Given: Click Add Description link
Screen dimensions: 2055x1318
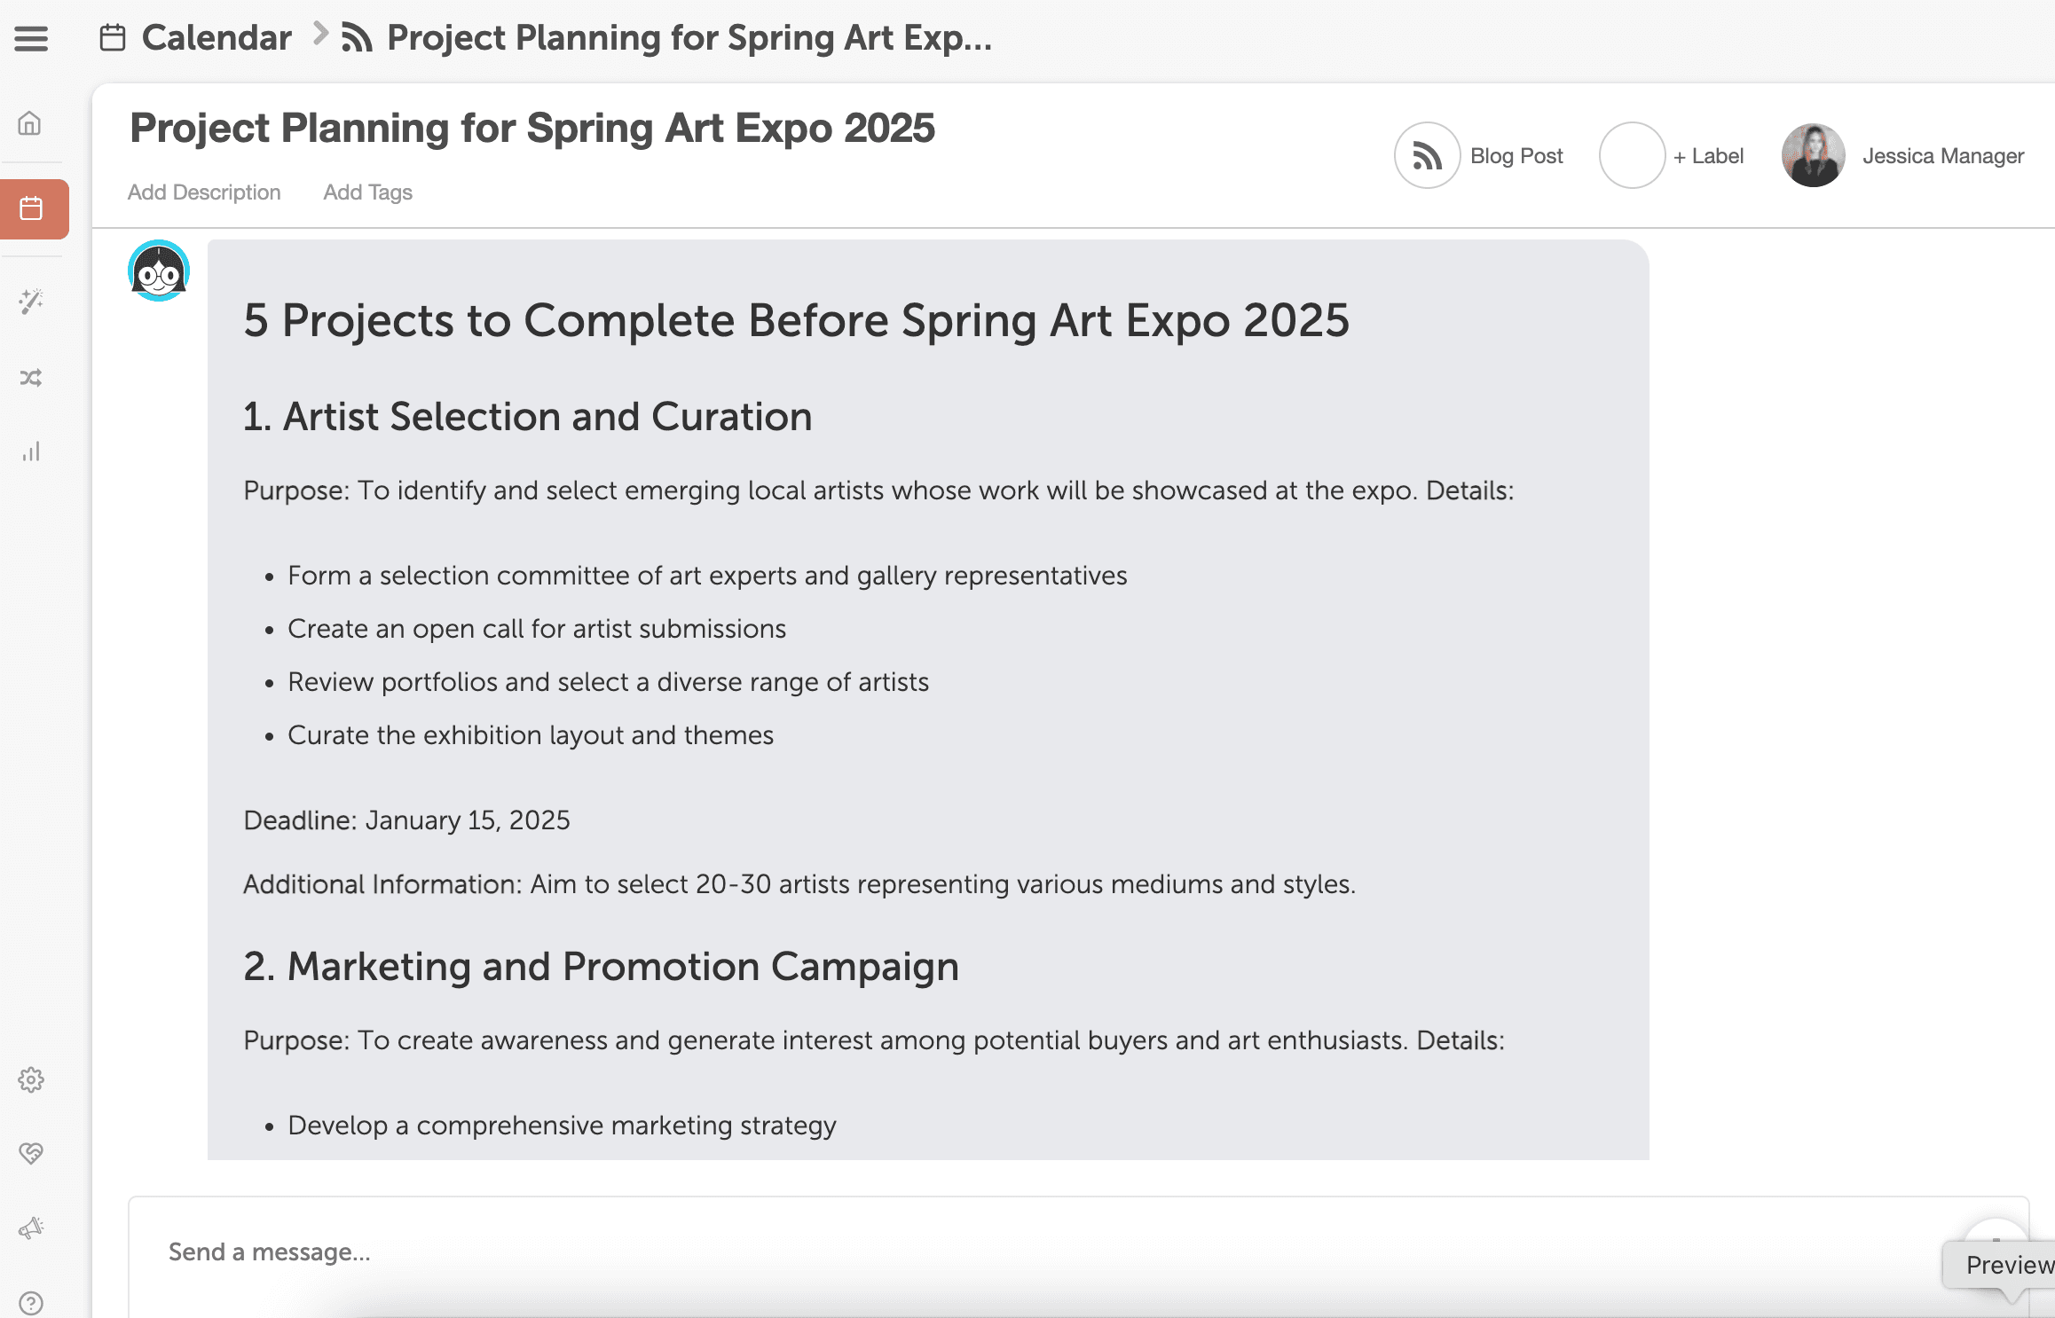Looking at the screenshot, I should pyautogui.click(x=203, y=192).
